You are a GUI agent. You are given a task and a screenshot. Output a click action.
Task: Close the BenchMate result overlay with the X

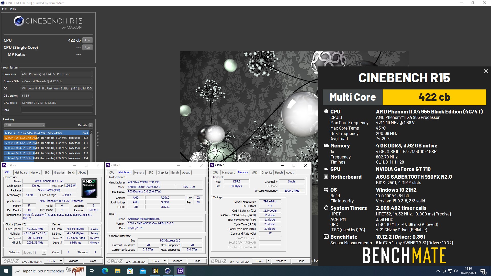pyautogui.click(x=486, y=71)
